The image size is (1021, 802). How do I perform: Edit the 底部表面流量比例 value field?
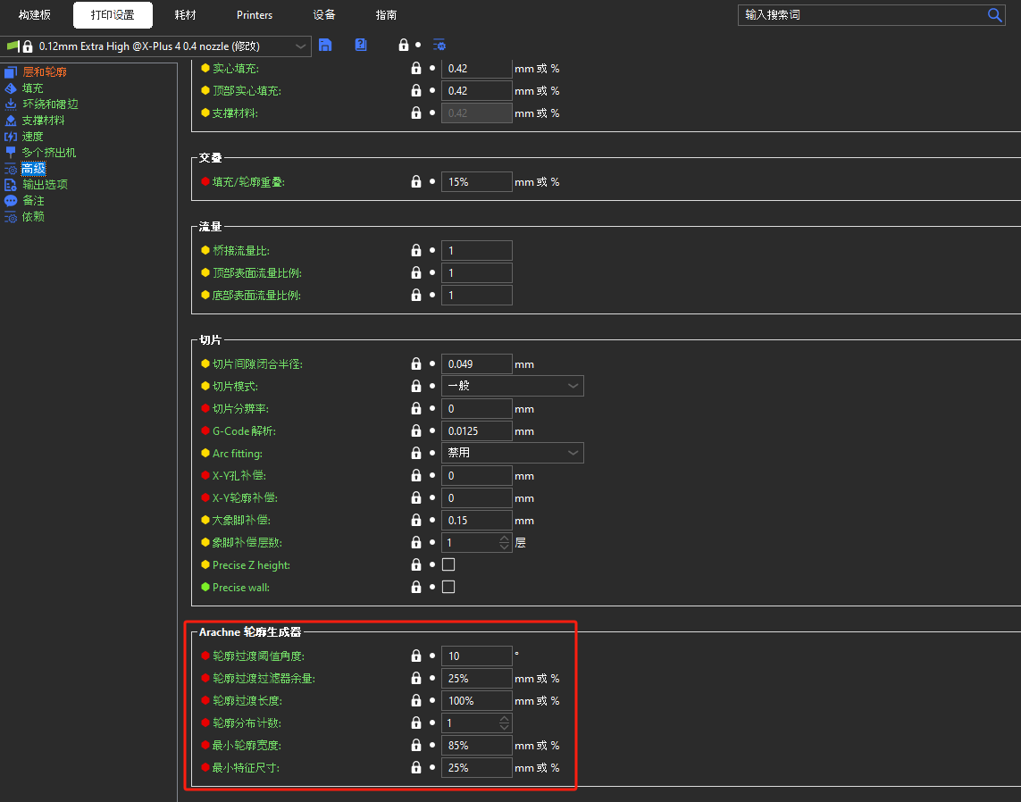(x=477, y=295)
